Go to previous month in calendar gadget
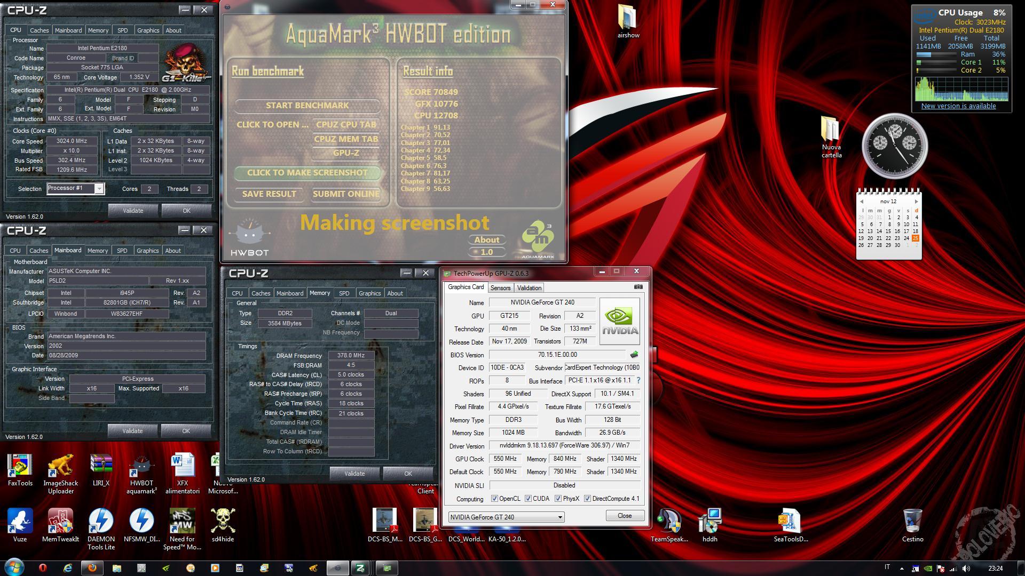1025x576 pixels. pos(861,202)
